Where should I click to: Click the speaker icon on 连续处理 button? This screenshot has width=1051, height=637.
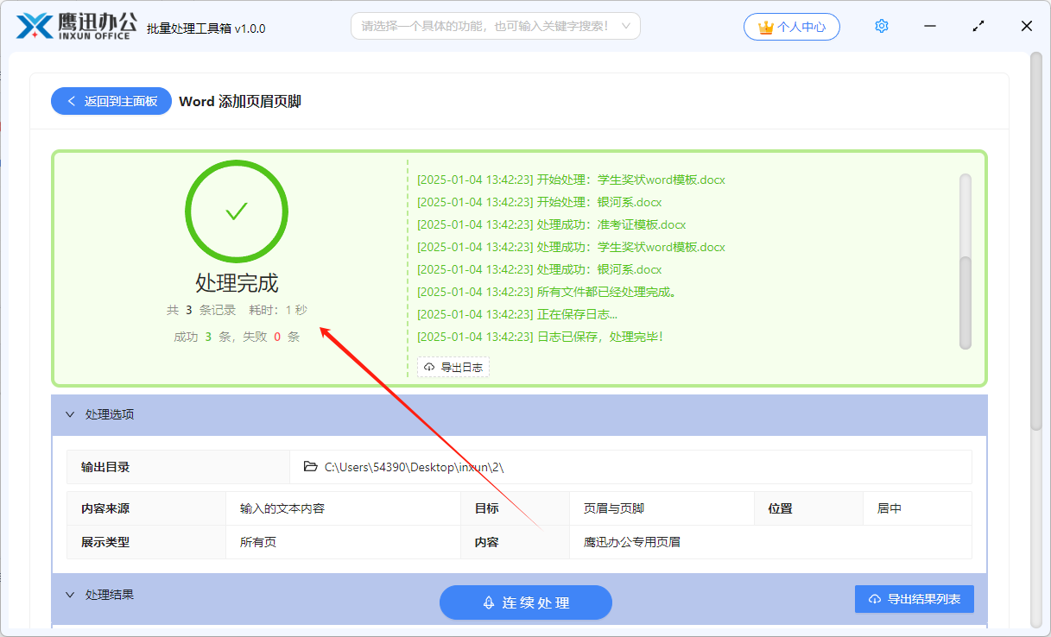click(490, 602)
